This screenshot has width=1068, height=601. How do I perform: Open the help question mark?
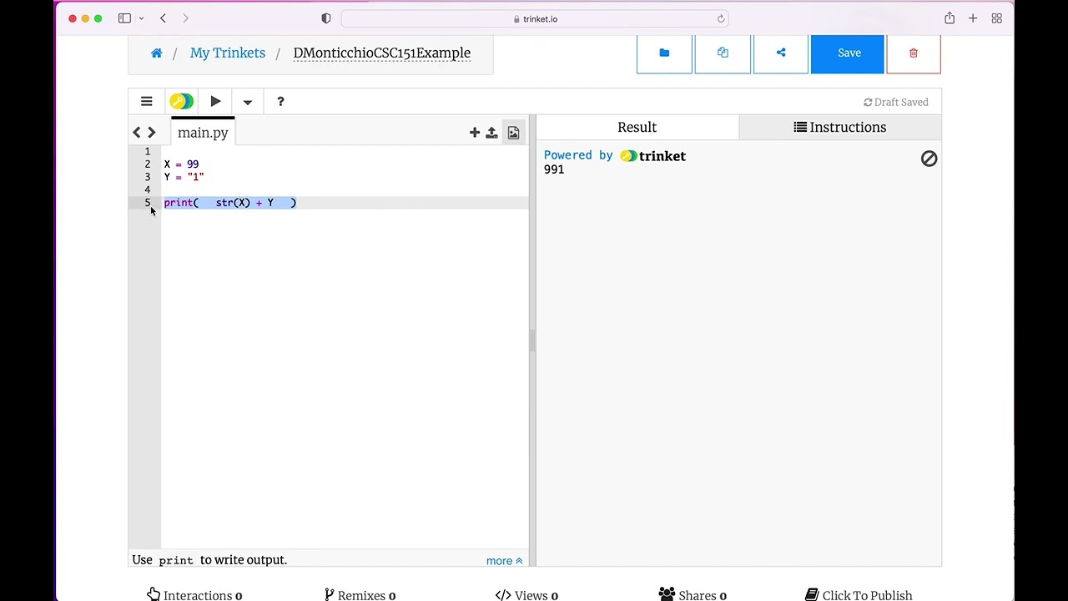[280, 102]
